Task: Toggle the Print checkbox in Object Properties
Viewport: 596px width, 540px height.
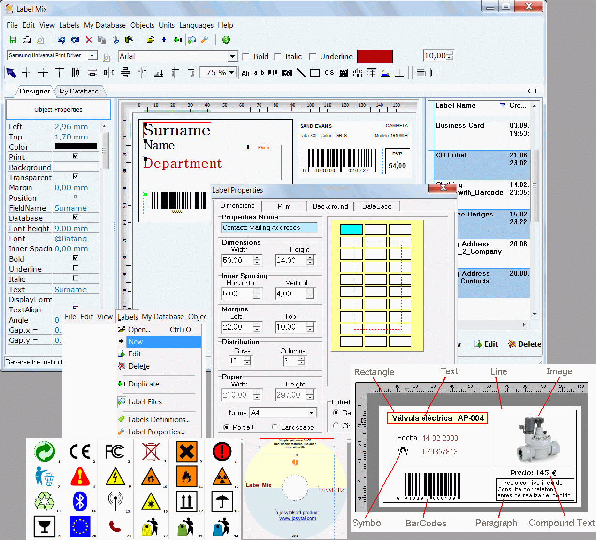Action: (x=76, y=156)
